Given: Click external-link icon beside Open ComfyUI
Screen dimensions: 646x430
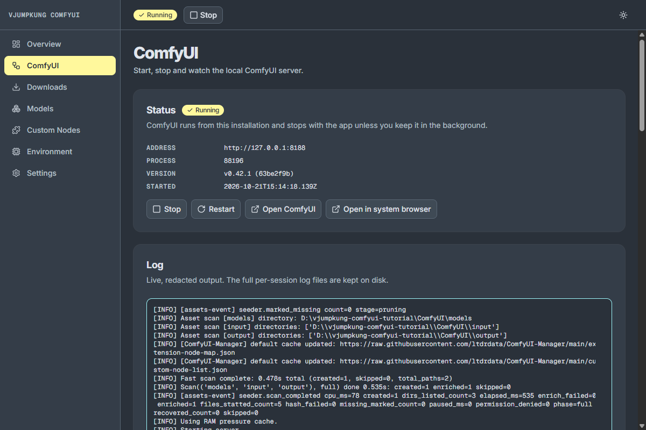Looking at the screenshot, I should pyautogui.click(x=255, y=209).
